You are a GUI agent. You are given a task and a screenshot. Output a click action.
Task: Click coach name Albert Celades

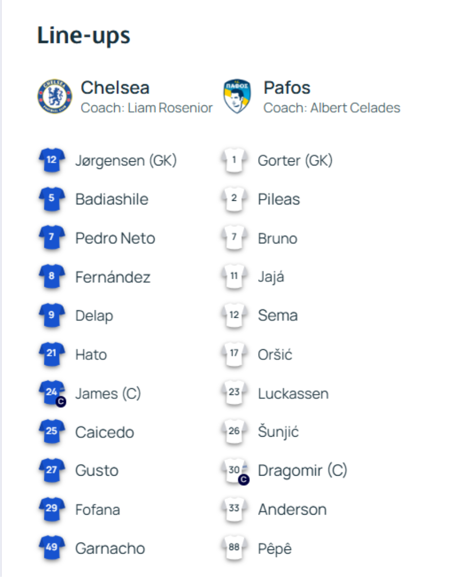pyautogui.click(x=355, y=108)
